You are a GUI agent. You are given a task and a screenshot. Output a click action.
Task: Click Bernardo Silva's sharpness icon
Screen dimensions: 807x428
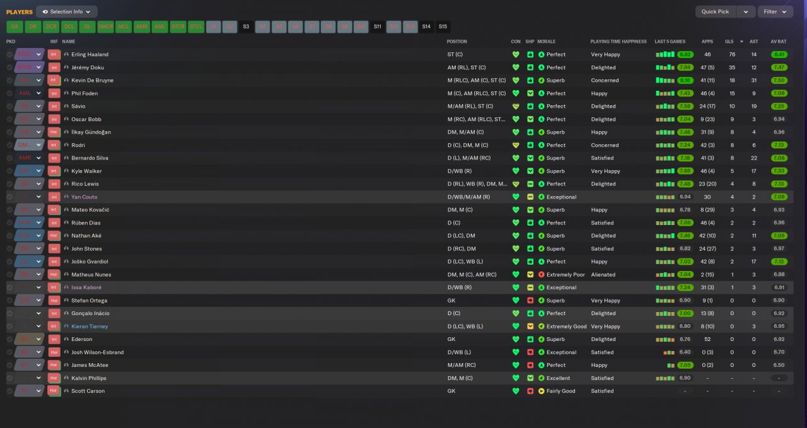(x=530, y=158)
